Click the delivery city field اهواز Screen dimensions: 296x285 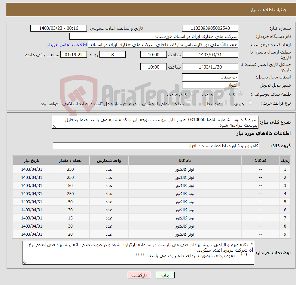(210, 85)
